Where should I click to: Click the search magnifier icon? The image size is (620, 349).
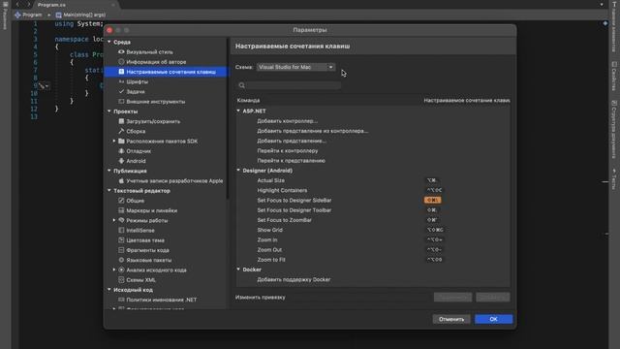[241, 85]
